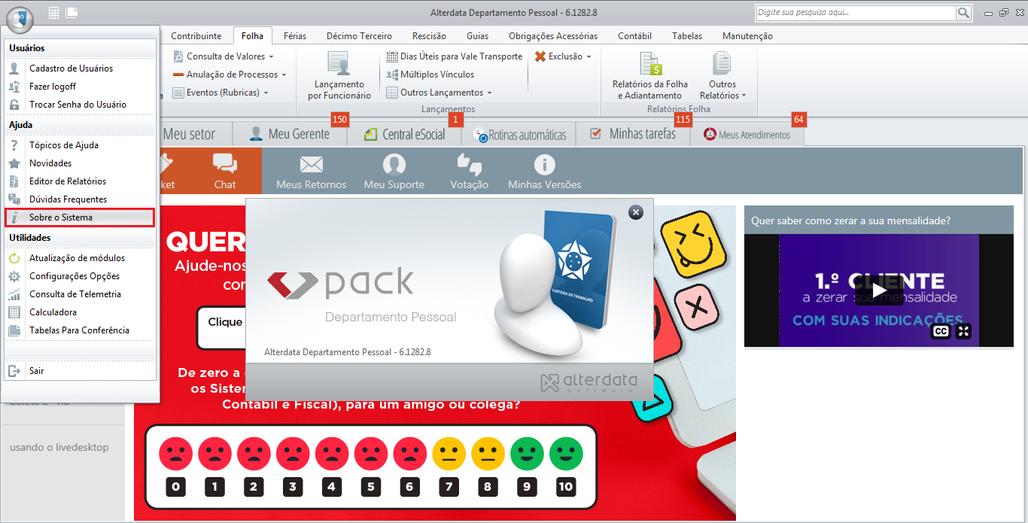Open the Manutenção ribbon tab

(747, 36)
